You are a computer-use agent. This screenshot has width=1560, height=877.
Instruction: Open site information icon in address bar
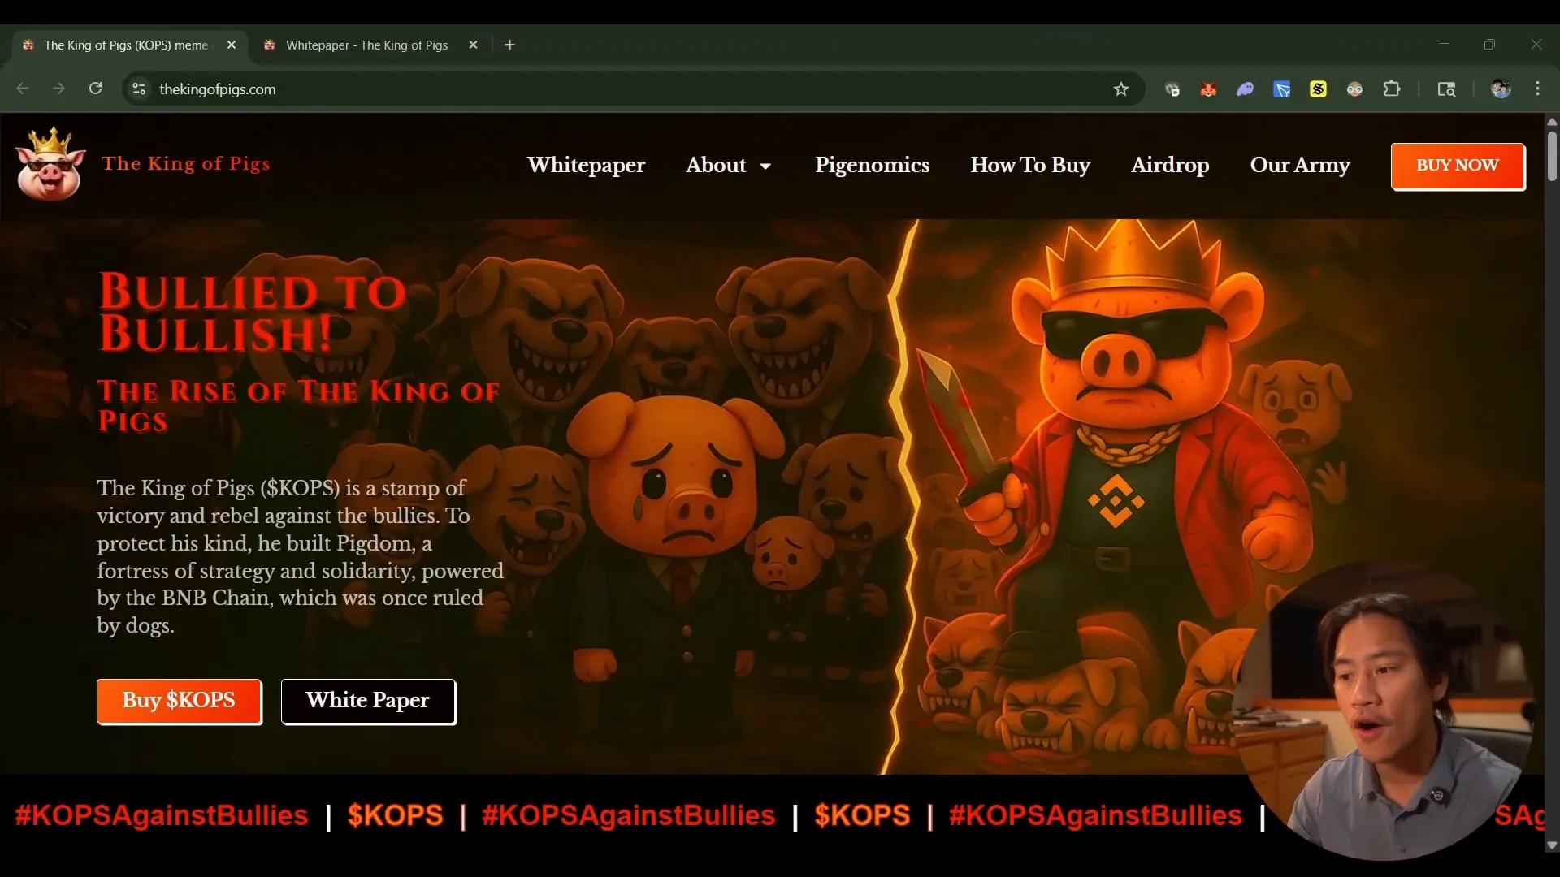click(139, 89)
